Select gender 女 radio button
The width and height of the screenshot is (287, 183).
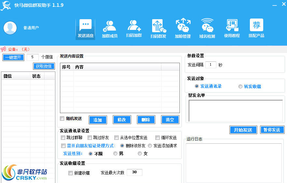coord(140,153)
